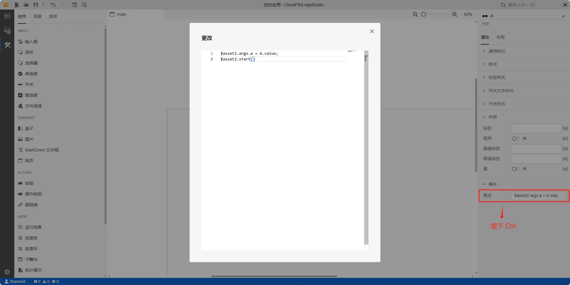Image resolution: width=570 pixels, height=285 pixels.
Task: Click the zoom out magnifier icon
Action: [415, 14]
